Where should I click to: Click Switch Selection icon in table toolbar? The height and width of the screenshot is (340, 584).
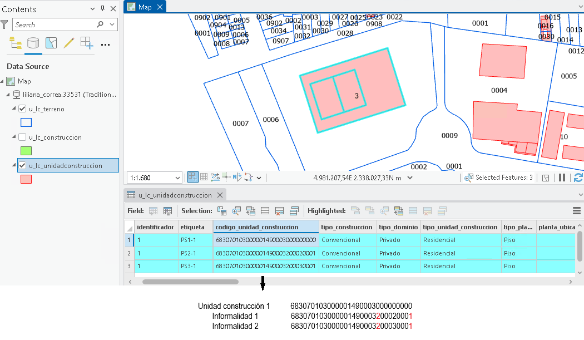tap(251, 211)
